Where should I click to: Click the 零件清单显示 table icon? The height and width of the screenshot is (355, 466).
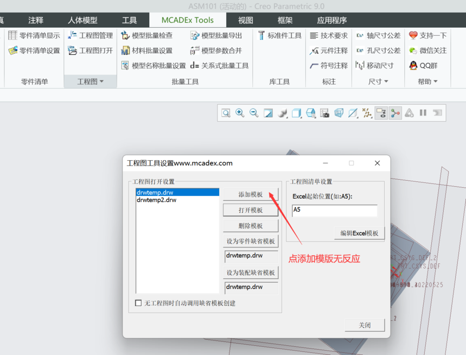click(x=12, y=35)
